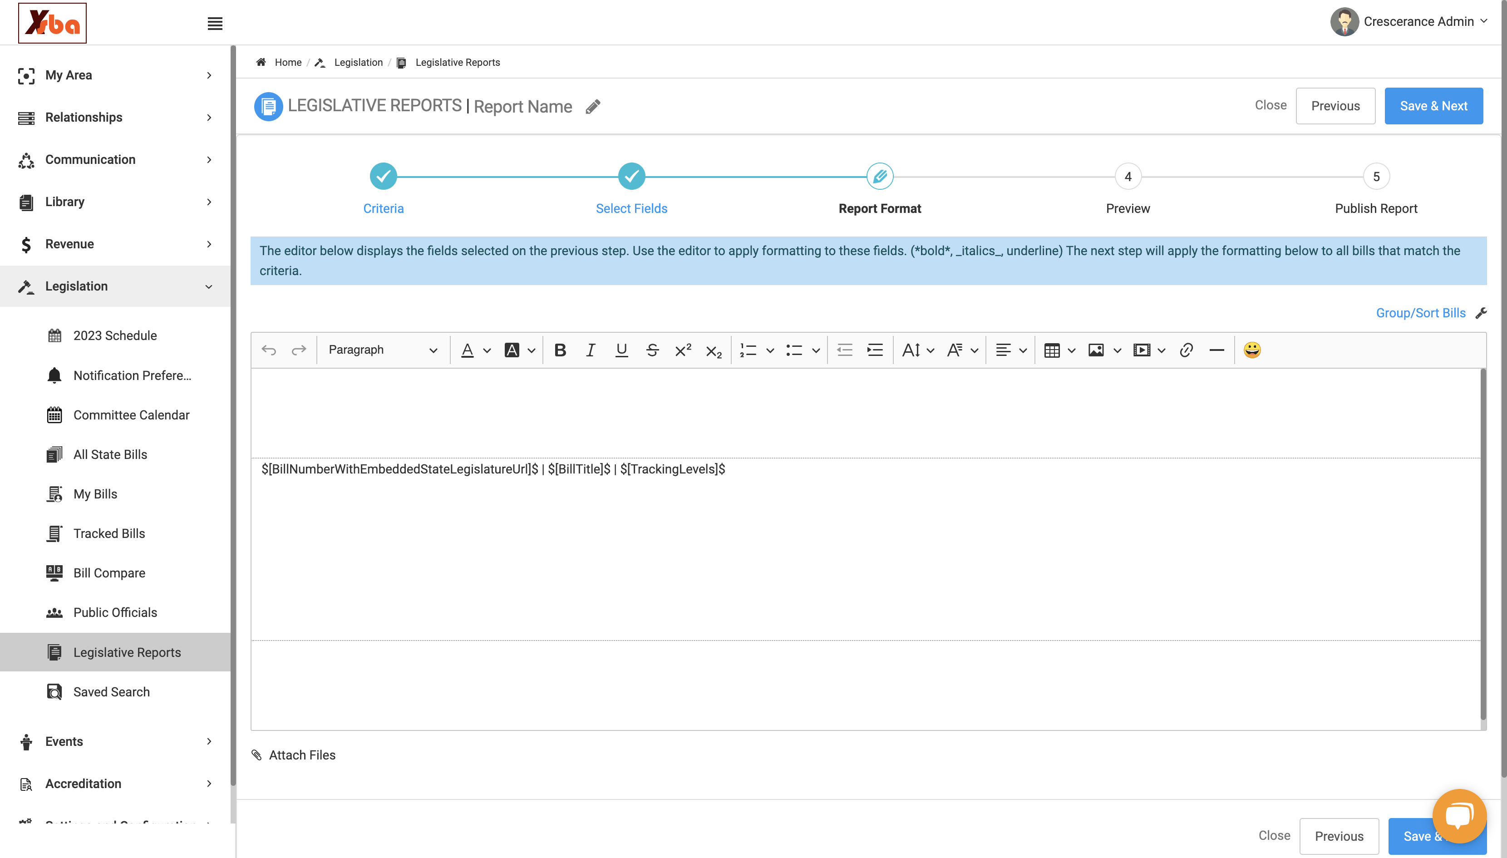Viewport: 1507px width, 858px height.
Task: Open the Paragraph style dropdown
Action: pos(383,350)
